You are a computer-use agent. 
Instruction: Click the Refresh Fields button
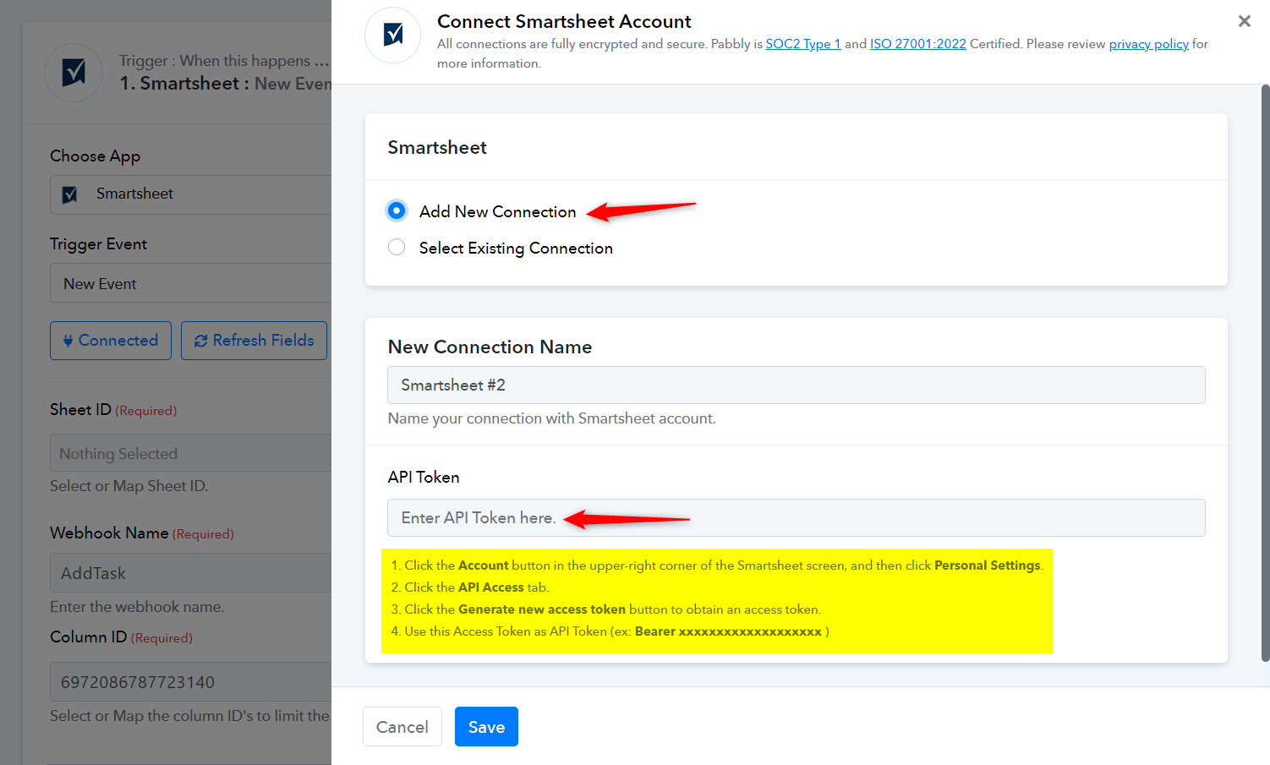click(x=254, y=341)
